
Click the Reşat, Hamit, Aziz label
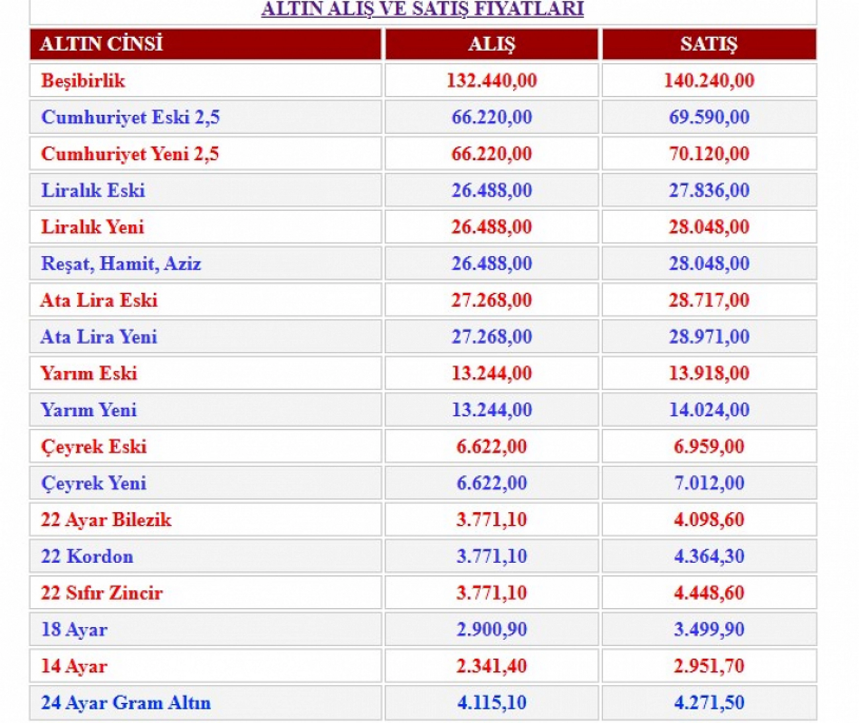(121, 264)
